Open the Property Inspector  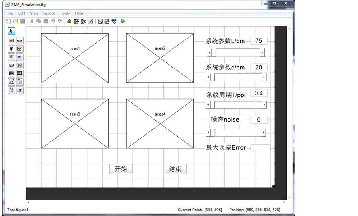(107, 21)
